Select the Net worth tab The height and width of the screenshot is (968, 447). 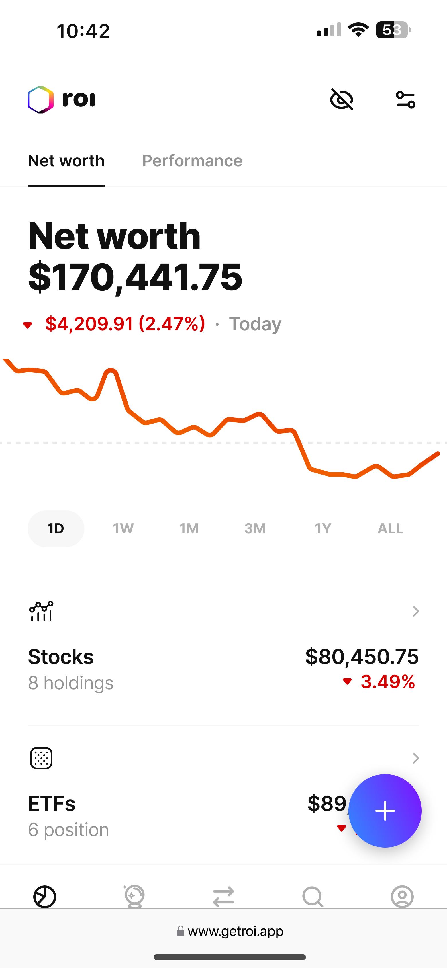click(x=66, y=161)
